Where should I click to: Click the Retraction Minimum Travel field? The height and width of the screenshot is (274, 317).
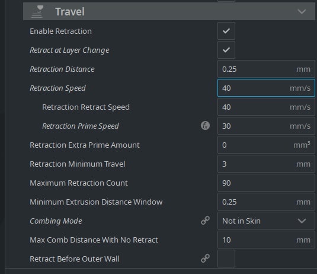pyautogui.click(x=266, y=164)
